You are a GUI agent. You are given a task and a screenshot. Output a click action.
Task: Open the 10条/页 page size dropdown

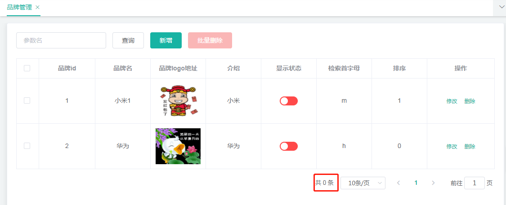pos(363,183)
